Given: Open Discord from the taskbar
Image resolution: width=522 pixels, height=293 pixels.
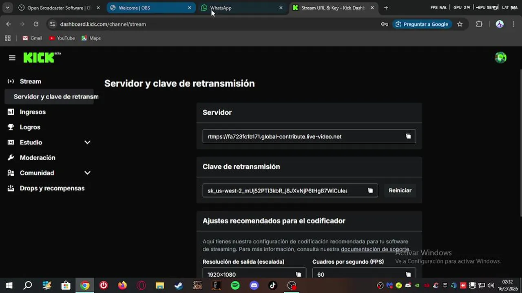Looking at the screenshot, I should pyautogui.click(x=254, y=286).
